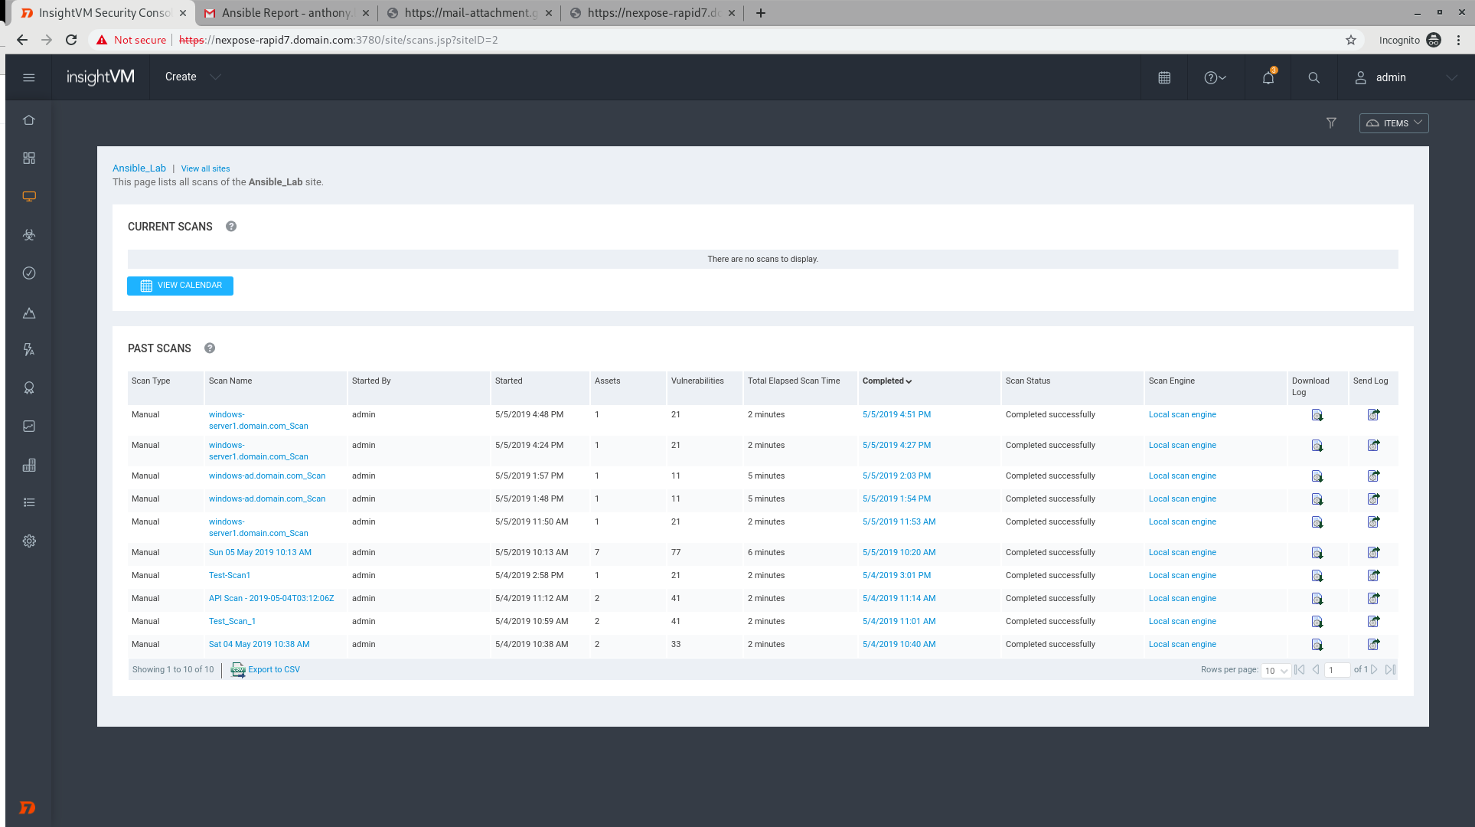This screenshot has width=1475, height=827.
Task: Click the insightVM logo
Action: click(100, 77)
